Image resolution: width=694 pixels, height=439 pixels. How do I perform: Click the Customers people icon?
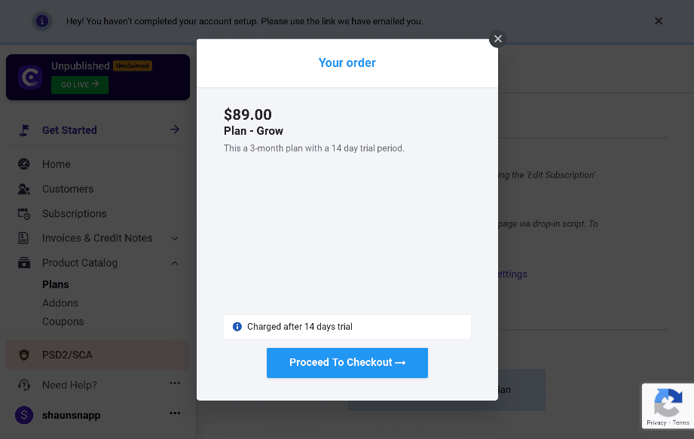point(24,189)
